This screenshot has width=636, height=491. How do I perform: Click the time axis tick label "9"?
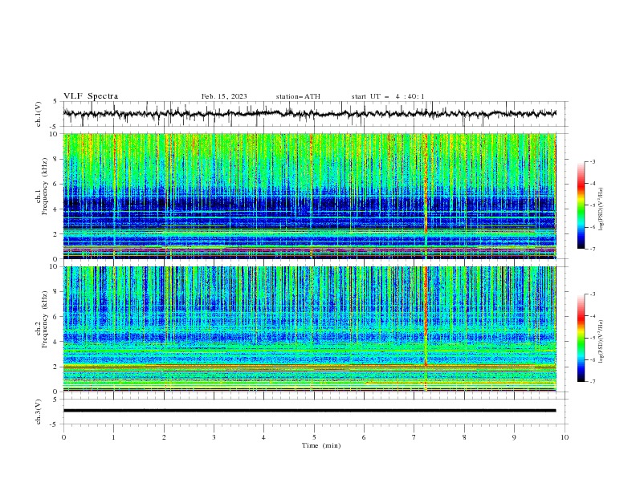click(514, 437)
